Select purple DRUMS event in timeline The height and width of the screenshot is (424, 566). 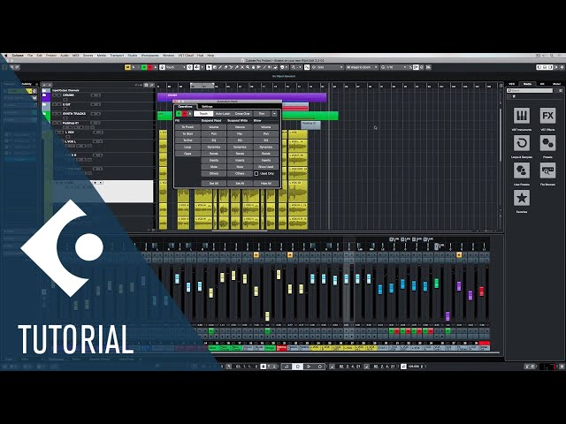tap(241, 95)
